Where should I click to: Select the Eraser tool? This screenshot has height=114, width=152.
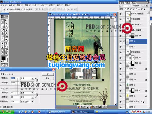tap(3, 36)
